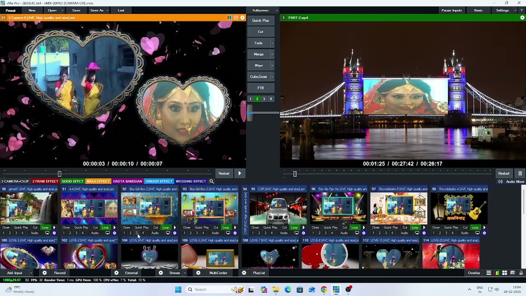Viewport: 526px width, 296px height.
Task: Click search icon beside WEDDING EFFECT tab
Action: 212,181
